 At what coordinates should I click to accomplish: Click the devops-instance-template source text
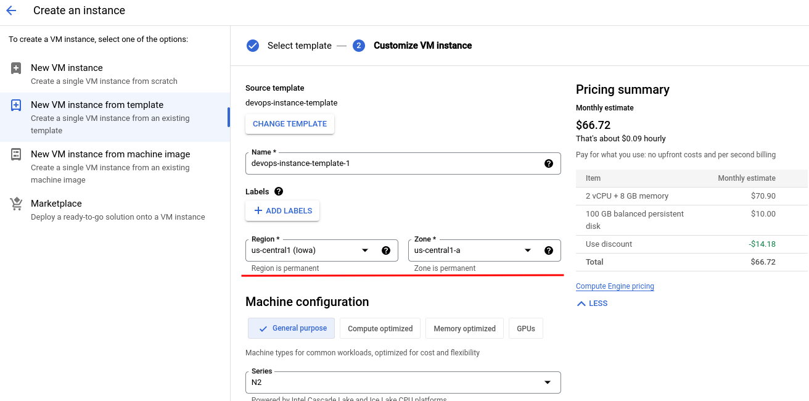(292, 103)
